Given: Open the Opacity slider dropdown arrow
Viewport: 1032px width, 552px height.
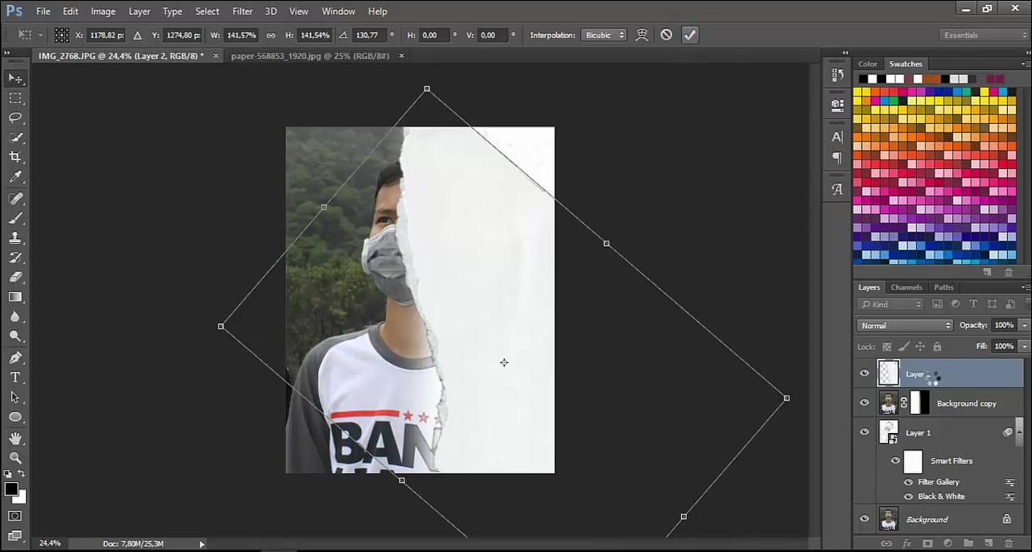Looking at the screenshot, I should pos(1024,326).
